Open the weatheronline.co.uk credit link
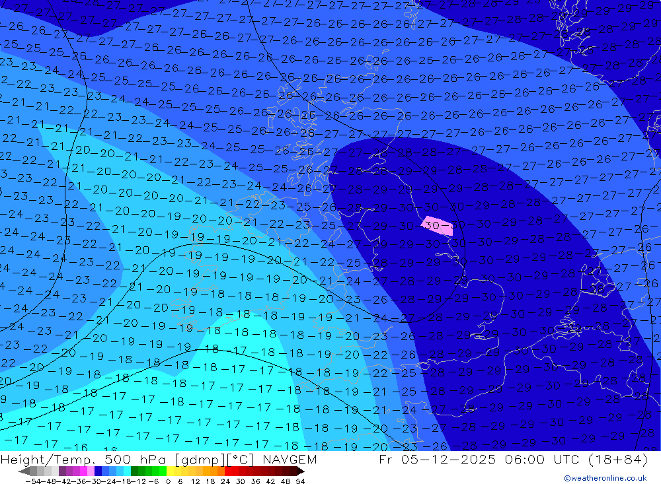Viewport: 661px width, 484px height. click(605, 478)
